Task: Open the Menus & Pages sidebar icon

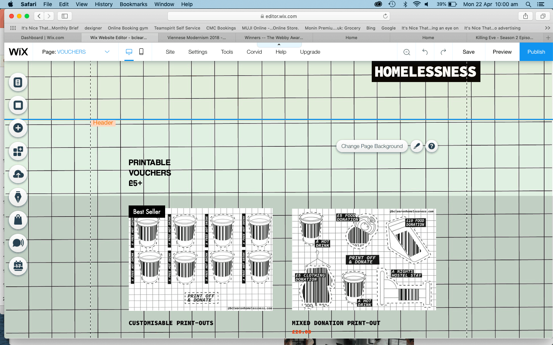Action: coord(18,82)
